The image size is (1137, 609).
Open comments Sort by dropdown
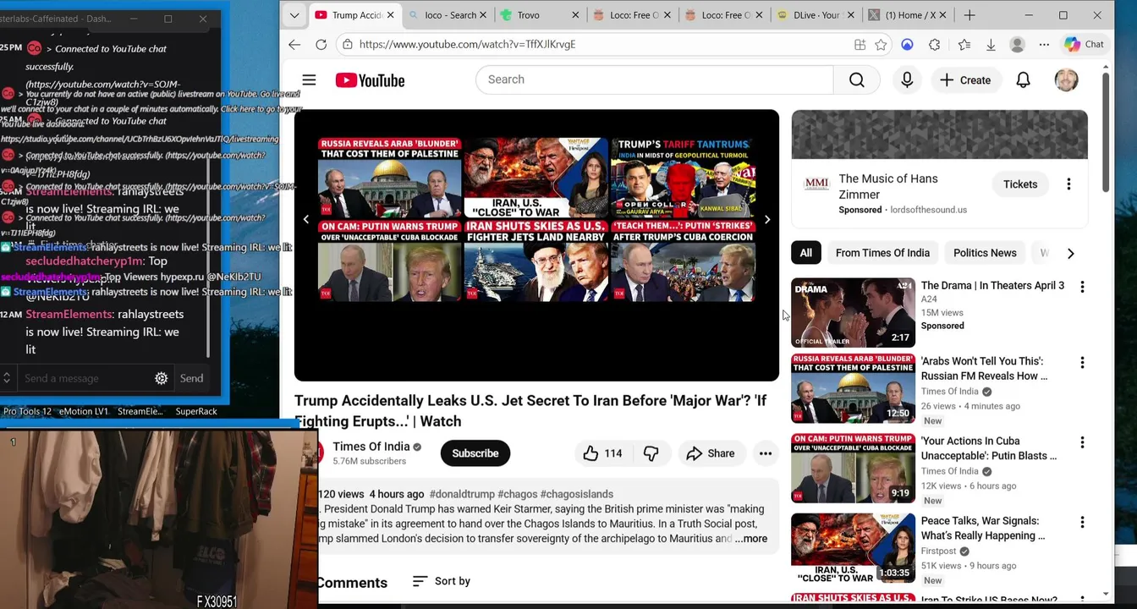(x=441, y=581)
